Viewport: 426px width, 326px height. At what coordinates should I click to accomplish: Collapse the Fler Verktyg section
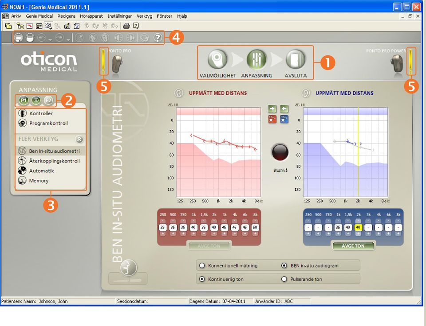(x=79, y=139)
